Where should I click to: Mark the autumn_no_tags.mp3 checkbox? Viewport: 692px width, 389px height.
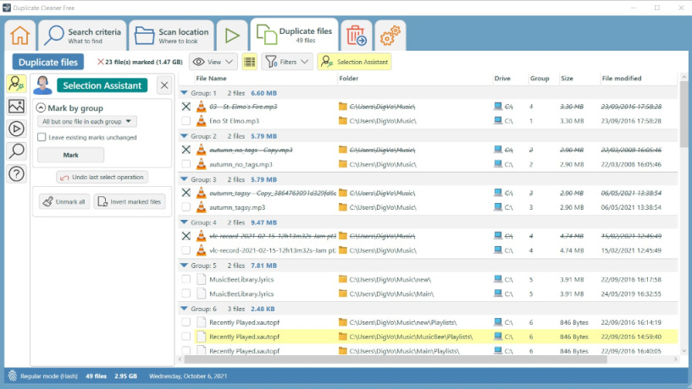(x=186, y=164)
